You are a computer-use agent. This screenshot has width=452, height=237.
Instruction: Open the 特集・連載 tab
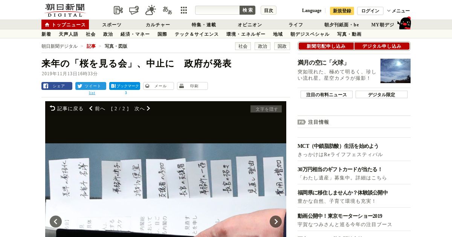(204, 25)
